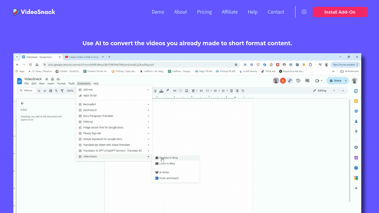Open the Insert comment icon
This screenshot has height=213, width=379.
click(x=180, y=91)
